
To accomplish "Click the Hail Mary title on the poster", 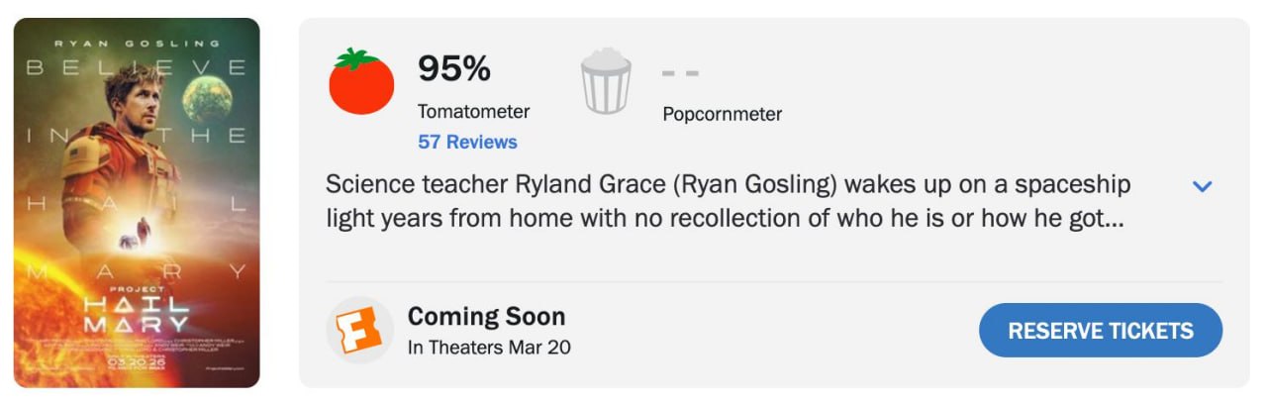I will (x=137, y=313).
